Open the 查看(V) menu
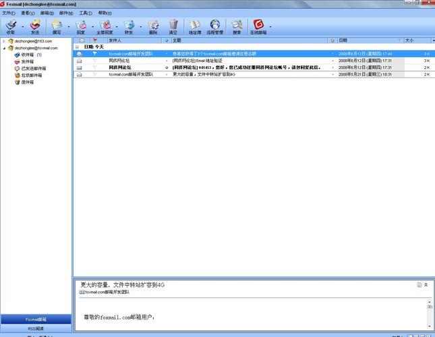The height and width of the screenshot is (337, 435). coord(28,13)
